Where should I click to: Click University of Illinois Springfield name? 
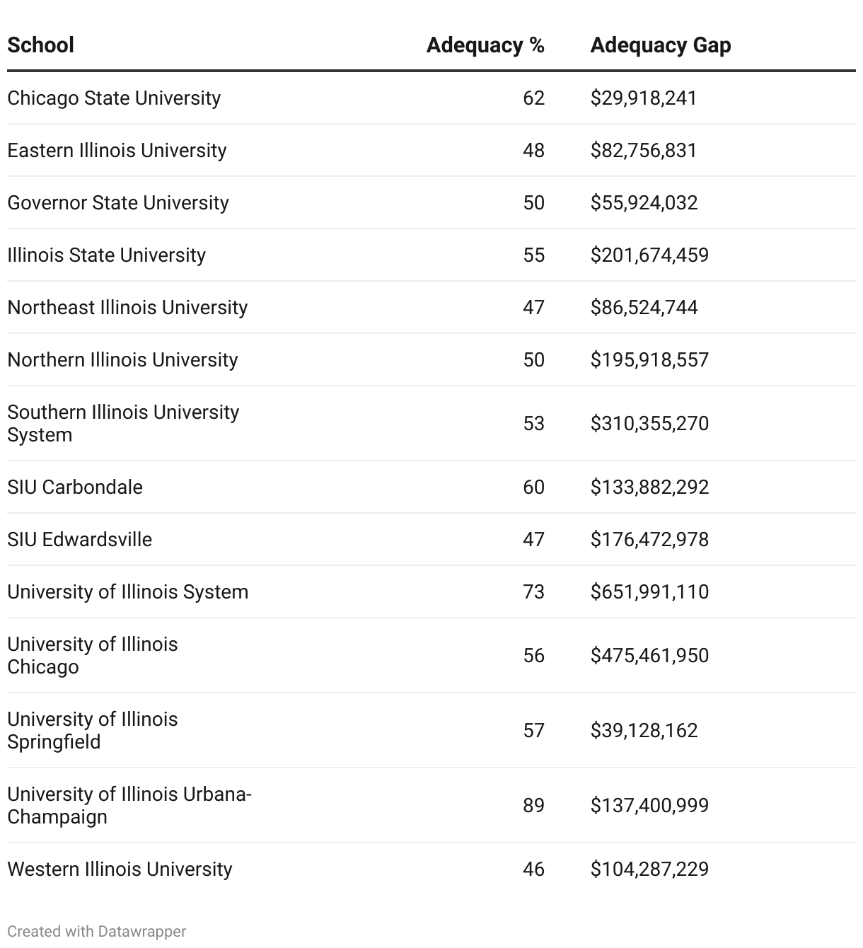click(x=93, y=730)
